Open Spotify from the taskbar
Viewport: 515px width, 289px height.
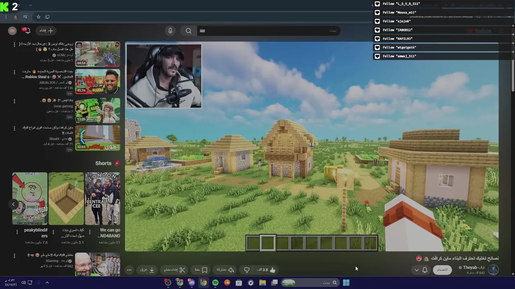tap(215, 283)
